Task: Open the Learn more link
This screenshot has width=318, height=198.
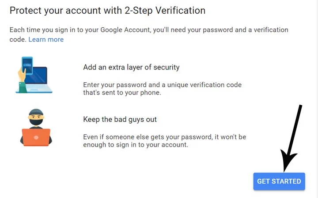Action: point(46,40)
